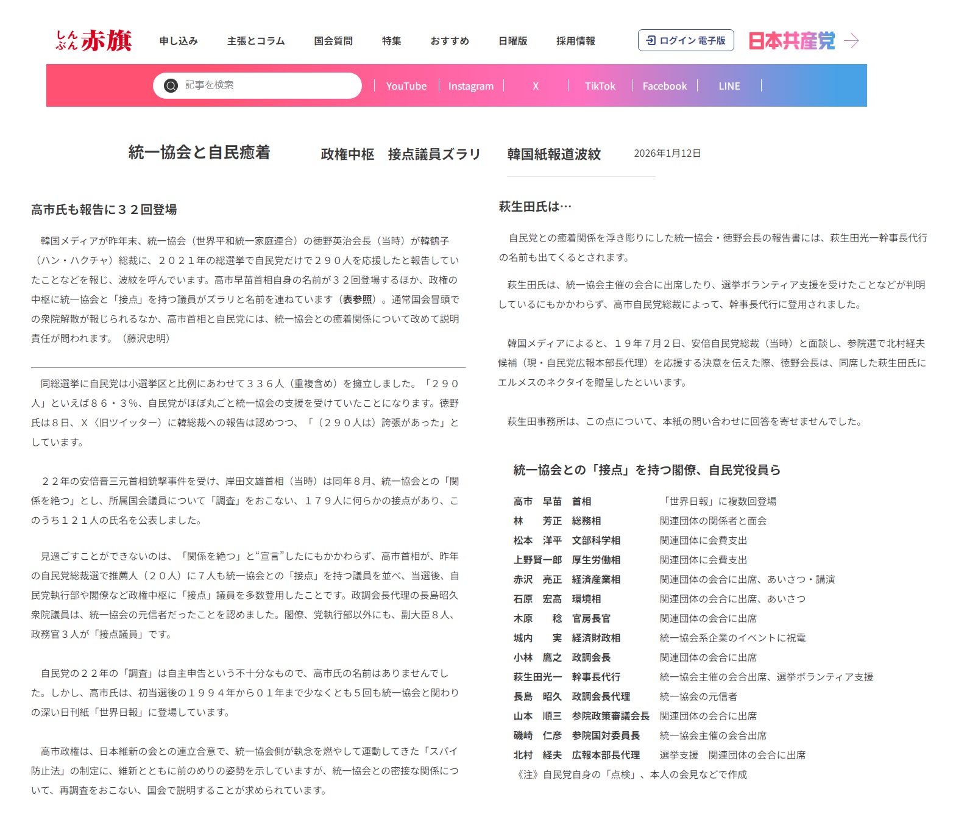The image size is (953, 822).
Task: Click the しんぶん赤旗 site logo
Action: tap(94, 41)
